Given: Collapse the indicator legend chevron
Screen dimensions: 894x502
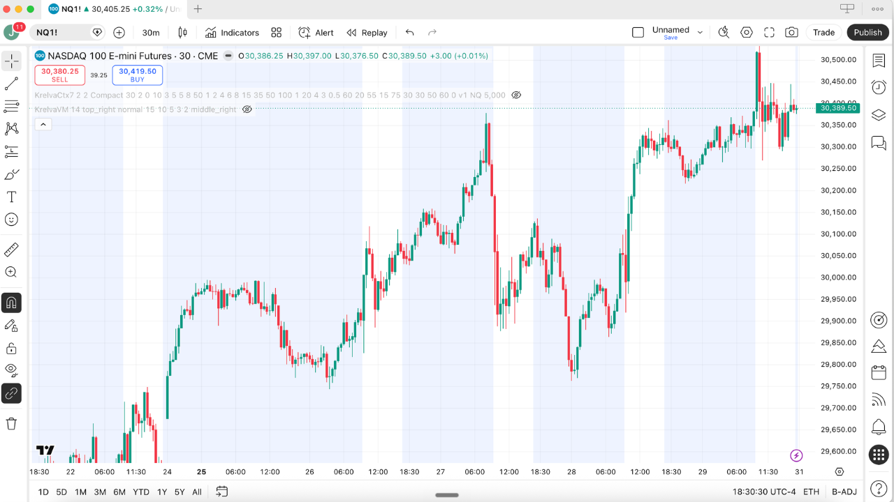Looking at the screenshot, I should coord(43,125).
